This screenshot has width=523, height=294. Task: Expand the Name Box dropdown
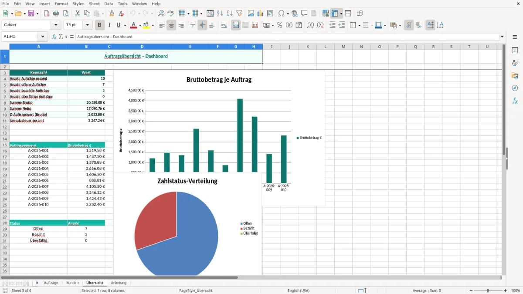pos(43,37)
